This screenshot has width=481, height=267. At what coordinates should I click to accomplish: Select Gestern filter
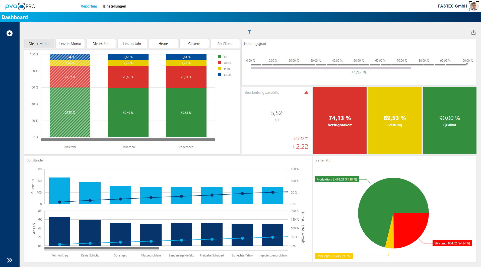point(194,44)
